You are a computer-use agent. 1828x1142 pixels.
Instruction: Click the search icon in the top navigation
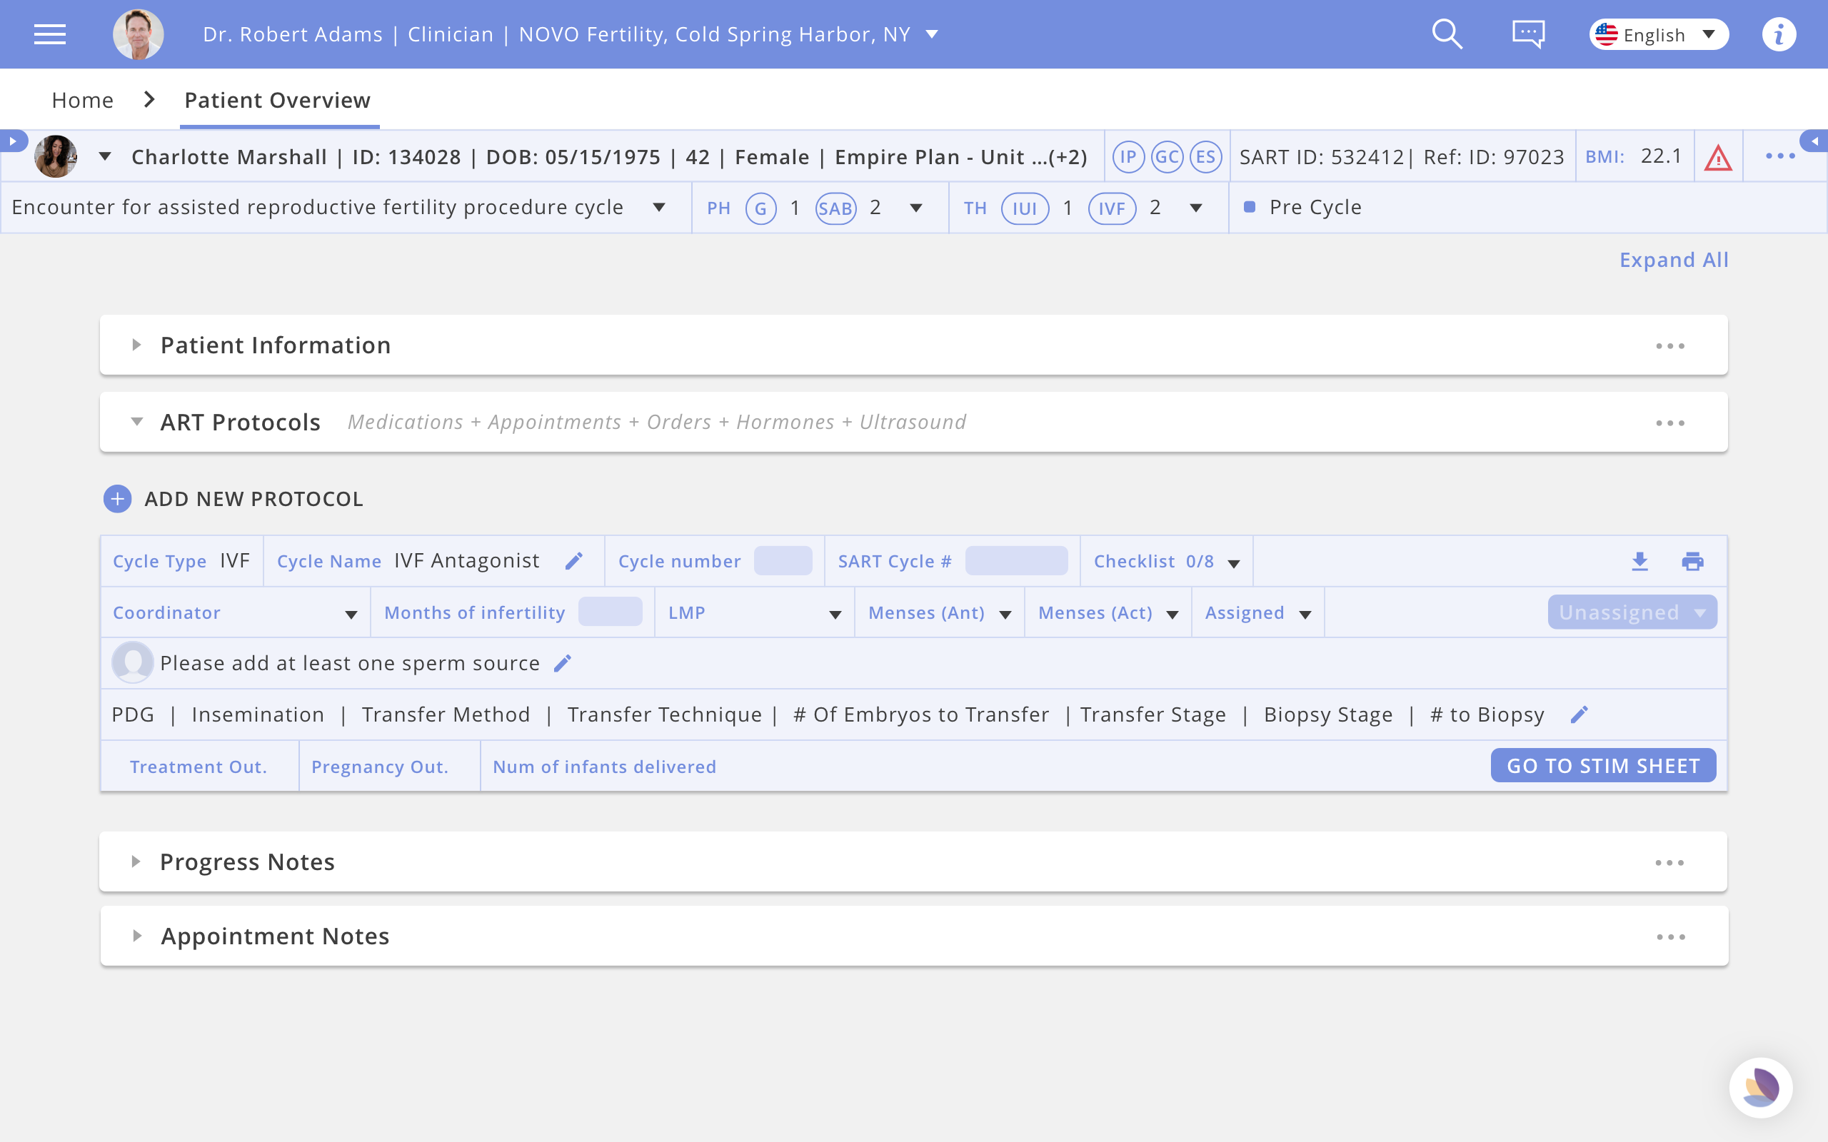[x=1447, y=34]
